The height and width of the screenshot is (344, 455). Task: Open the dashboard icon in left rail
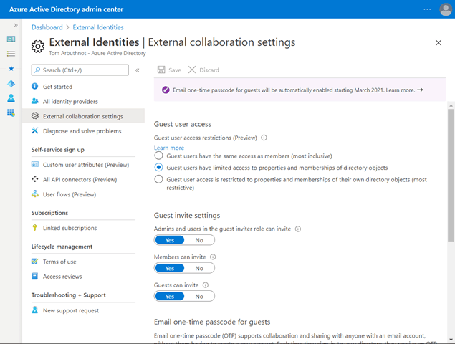[11, 39]
